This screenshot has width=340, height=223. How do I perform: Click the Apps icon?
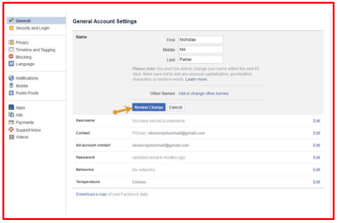[12, 107]
